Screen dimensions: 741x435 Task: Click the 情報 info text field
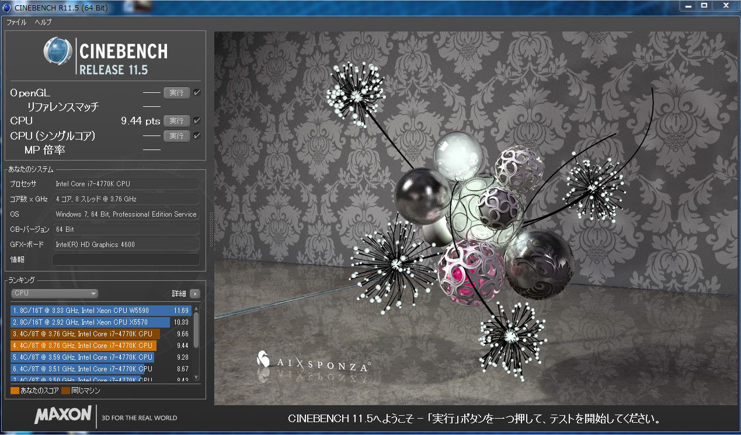point(126,260)
